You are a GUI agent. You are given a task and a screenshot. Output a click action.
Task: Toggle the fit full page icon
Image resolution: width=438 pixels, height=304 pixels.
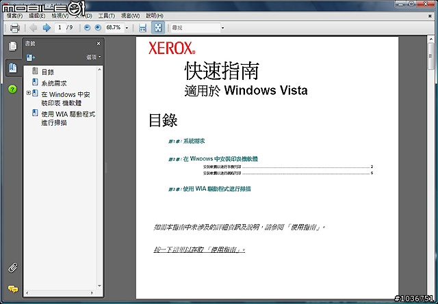click(x=158, y=27)
